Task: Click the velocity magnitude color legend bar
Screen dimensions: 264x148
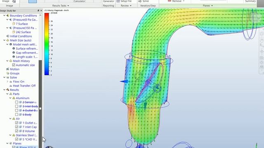Action: 47,44
